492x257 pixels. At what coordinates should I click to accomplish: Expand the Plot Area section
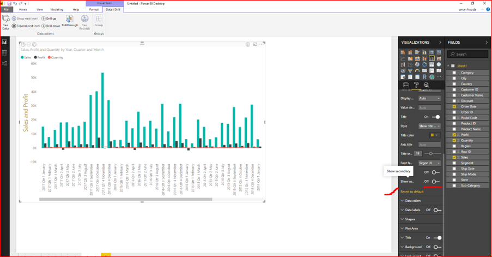pos(409,229)
